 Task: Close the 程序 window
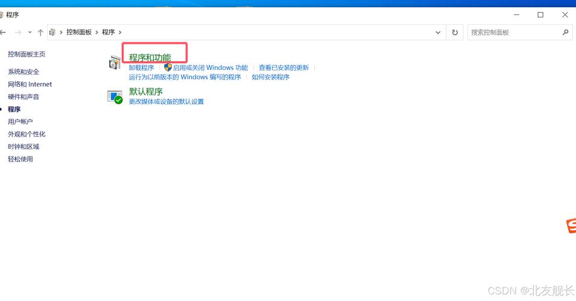[x=565, y=14]
